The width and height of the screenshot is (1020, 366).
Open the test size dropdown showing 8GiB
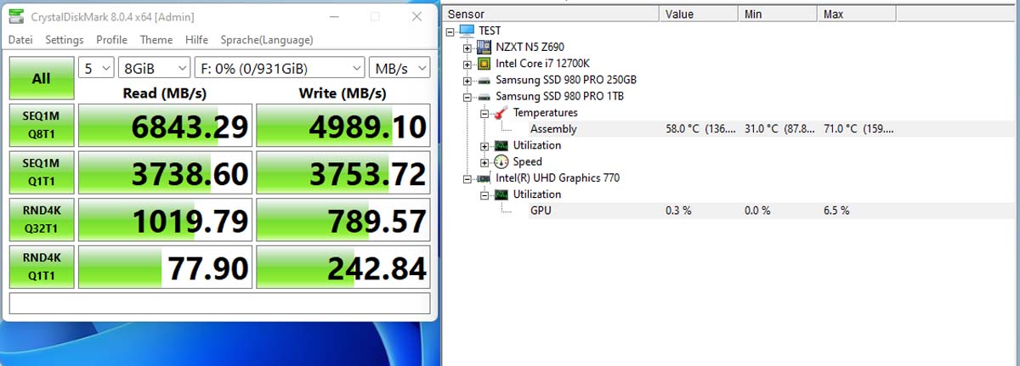click(155, 68)
